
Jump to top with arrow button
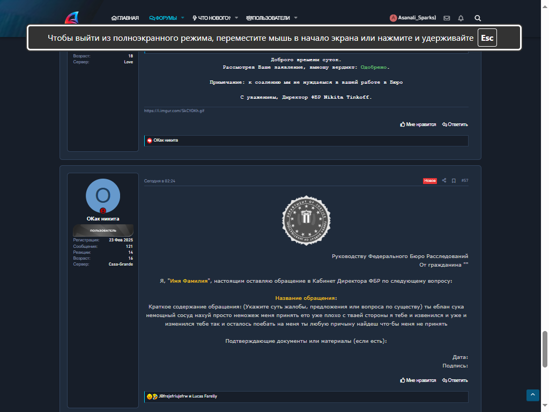click(x=532, y=395)
